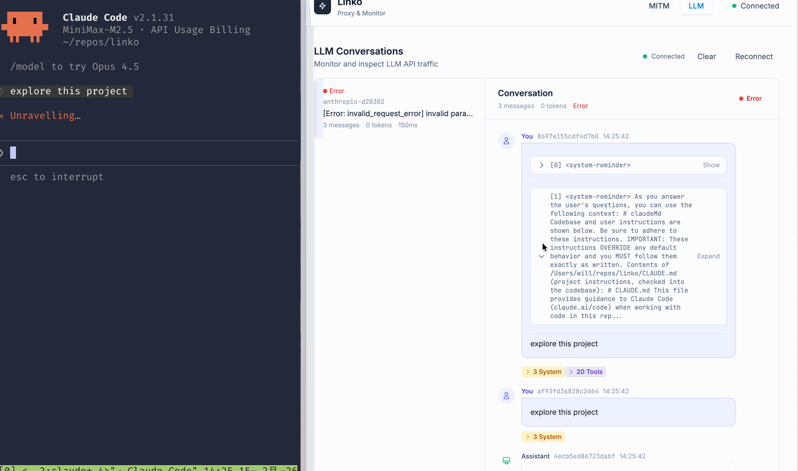Expand the 20 Tools tag

(585, 372)
